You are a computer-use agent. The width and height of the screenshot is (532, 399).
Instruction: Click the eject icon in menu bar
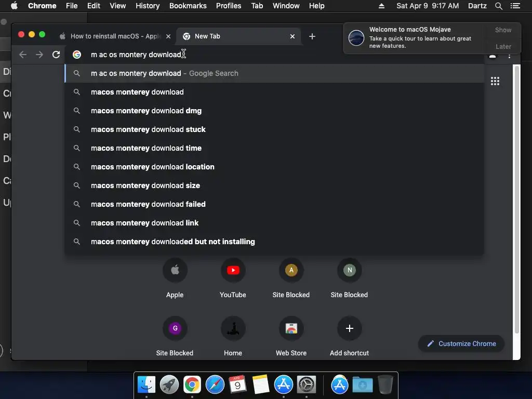[381, 6]
